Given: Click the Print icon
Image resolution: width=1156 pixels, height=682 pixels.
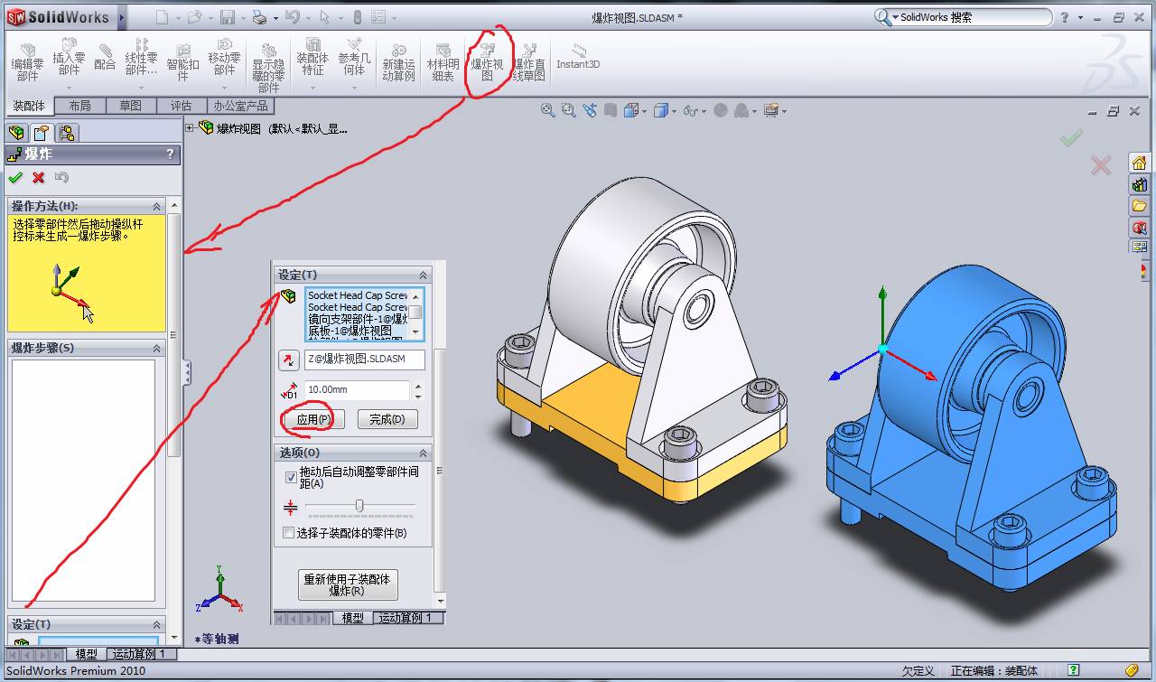Looking at the screenshot, I should (259, 17).
